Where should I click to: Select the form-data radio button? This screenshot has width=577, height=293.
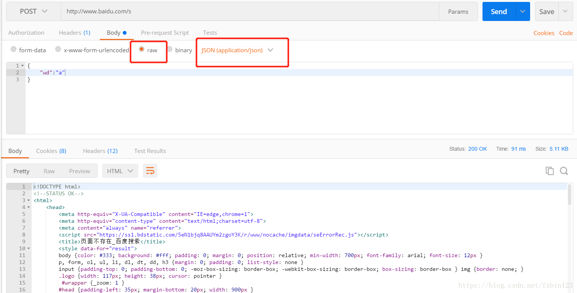click(14, 49)
